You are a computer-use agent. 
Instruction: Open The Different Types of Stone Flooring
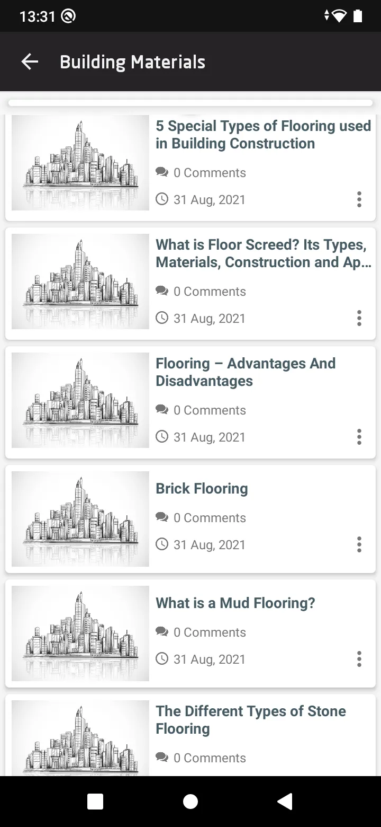(x=251, y=720)
